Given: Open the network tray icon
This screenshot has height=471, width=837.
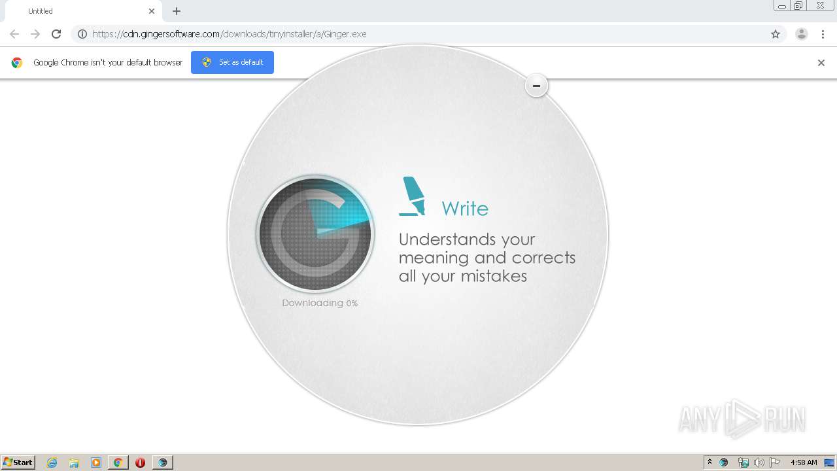Looking at the screenshot, I should click(743, 462).
